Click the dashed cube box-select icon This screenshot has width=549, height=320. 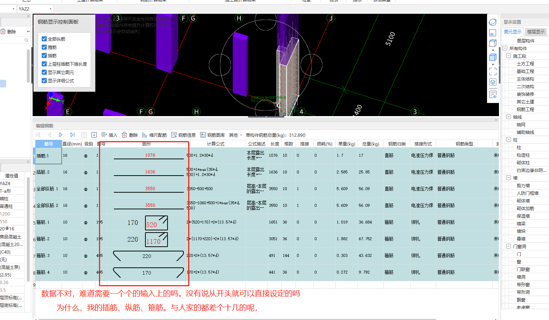click(493, 82)
